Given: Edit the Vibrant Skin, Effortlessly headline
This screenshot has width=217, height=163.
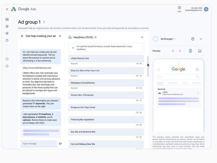Looking at the screenshot, I should pyautogui.click(x=106, y=95).
